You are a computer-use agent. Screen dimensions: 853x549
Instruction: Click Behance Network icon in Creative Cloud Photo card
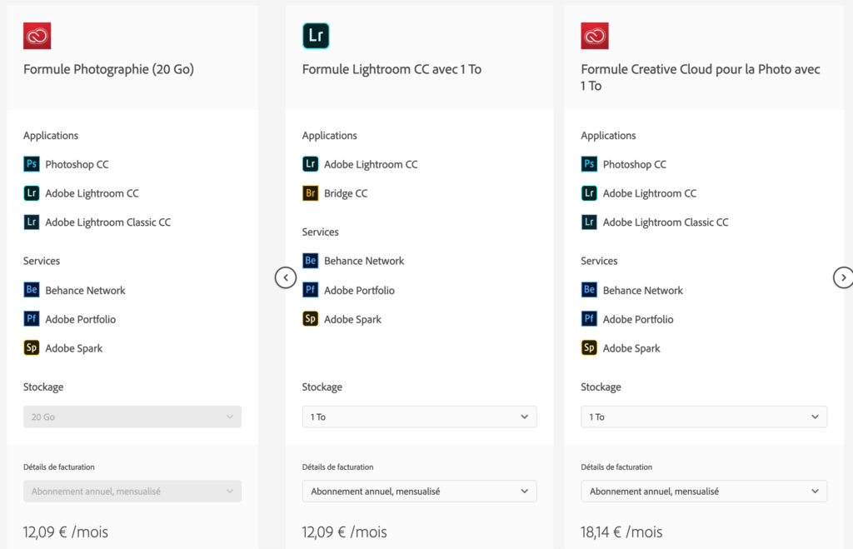(x=589, y=289)
